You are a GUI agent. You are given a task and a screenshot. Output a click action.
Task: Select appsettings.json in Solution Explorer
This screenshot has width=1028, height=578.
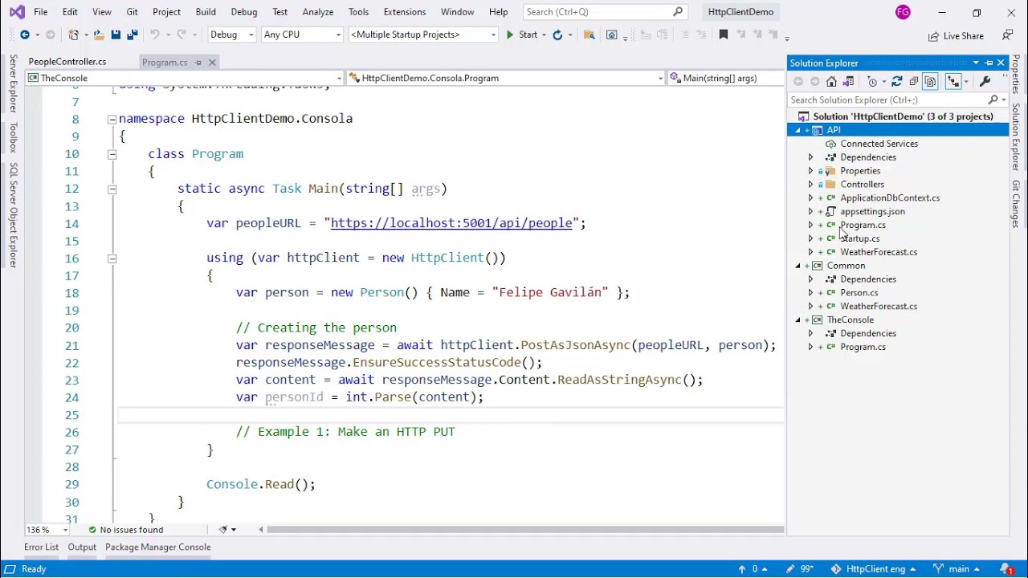[872, 212]
